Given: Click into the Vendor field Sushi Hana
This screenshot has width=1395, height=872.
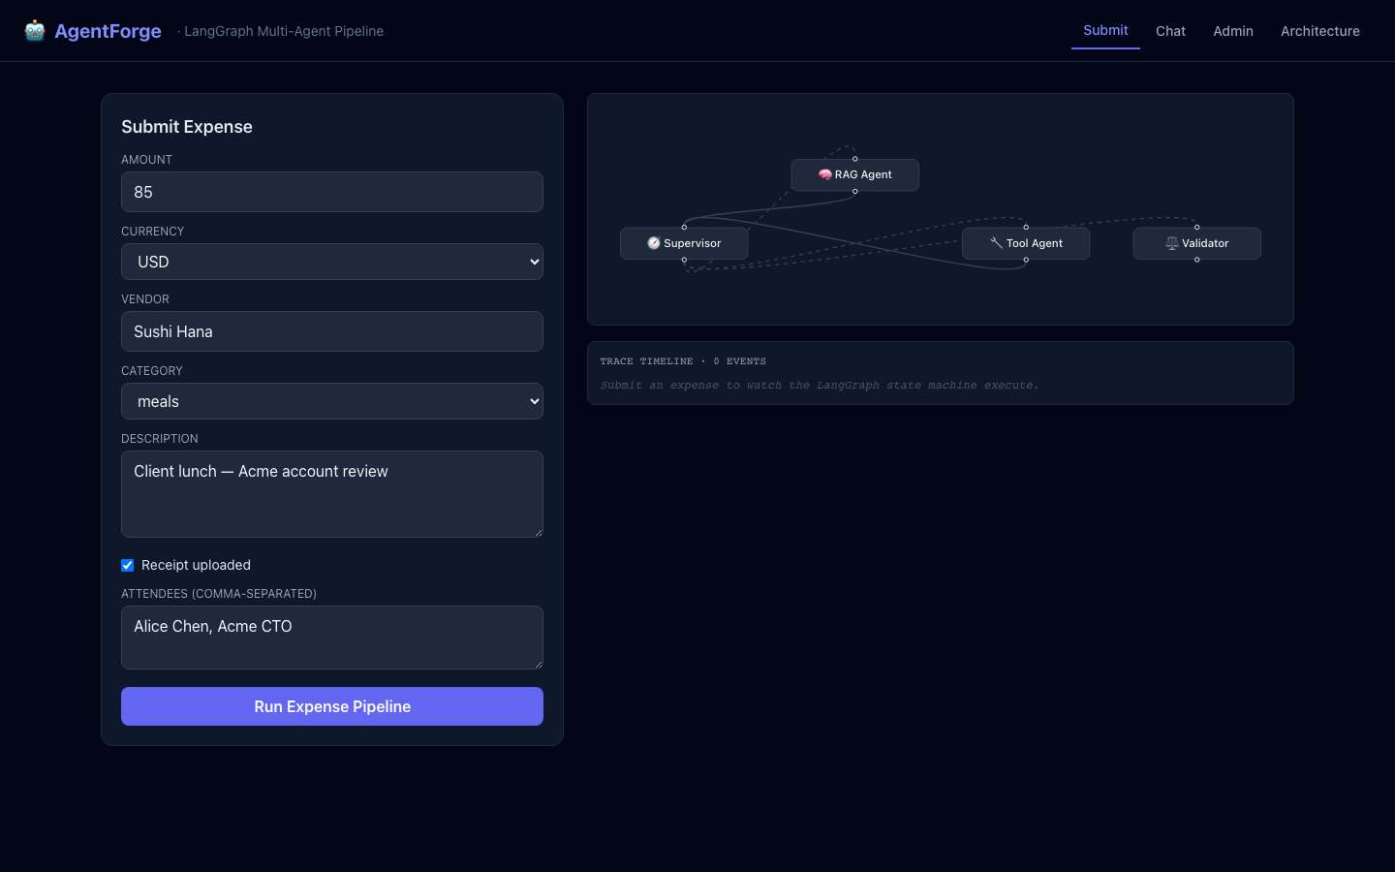Looking at the screenshot, I should (332, 331).
